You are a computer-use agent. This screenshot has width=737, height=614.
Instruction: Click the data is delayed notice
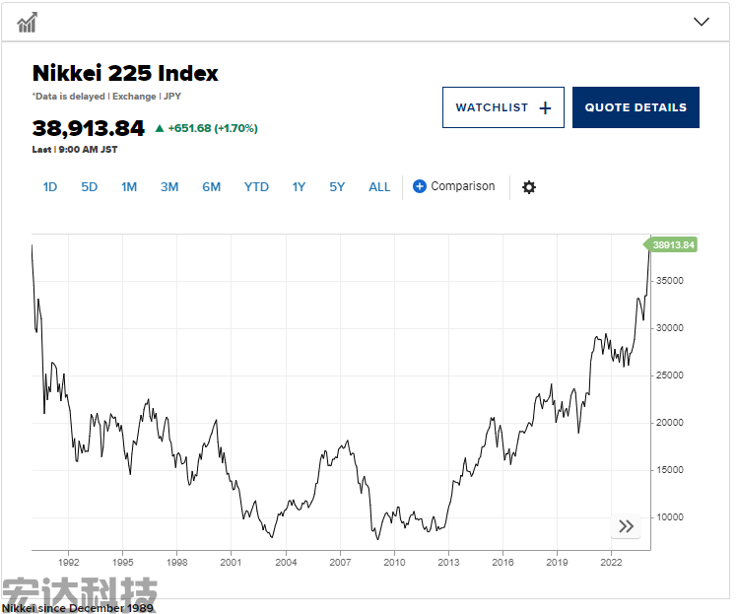(x=106, y=97)
